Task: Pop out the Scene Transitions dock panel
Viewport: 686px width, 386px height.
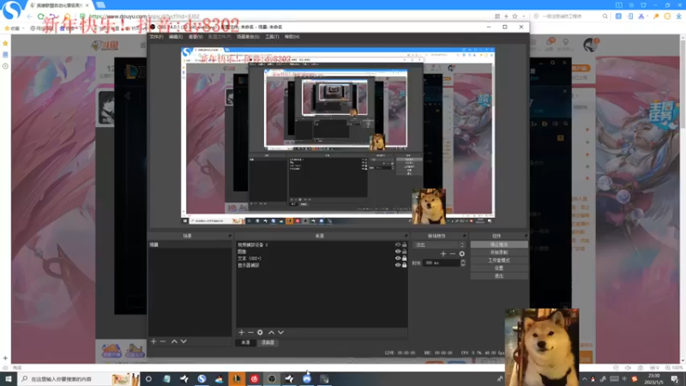Action: click(x=464, y=236)
